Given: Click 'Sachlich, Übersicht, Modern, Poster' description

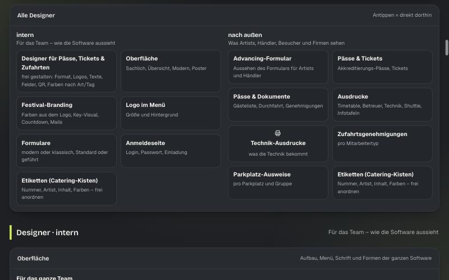Looking at the screenshot, I should (166, 68).
